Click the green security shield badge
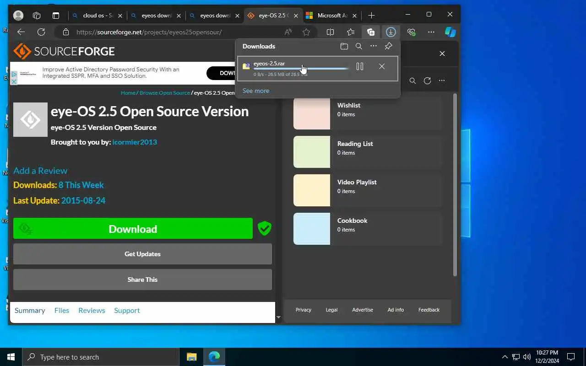This screenshot has height=366, width=586. click(265, 228)
